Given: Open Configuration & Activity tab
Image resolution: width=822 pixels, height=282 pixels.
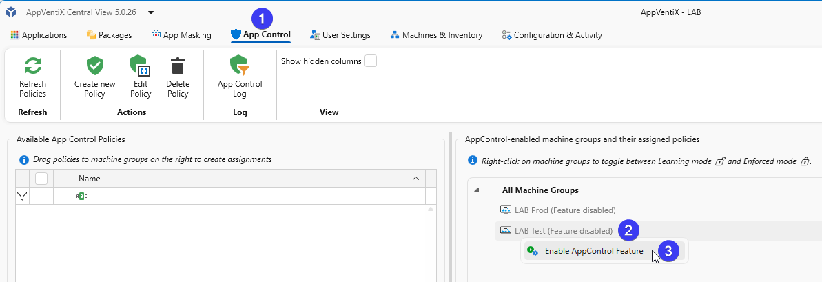Looking at the screenshot, I should coord(551,35).
